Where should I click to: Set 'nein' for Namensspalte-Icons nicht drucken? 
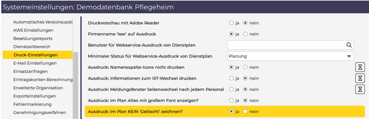click(x=245, y=67)
